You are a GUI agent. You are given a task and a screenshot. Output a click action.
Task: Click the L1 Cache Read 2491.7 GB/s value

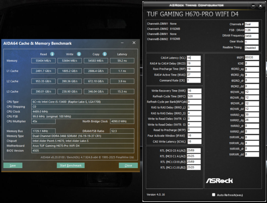point(44,71)
